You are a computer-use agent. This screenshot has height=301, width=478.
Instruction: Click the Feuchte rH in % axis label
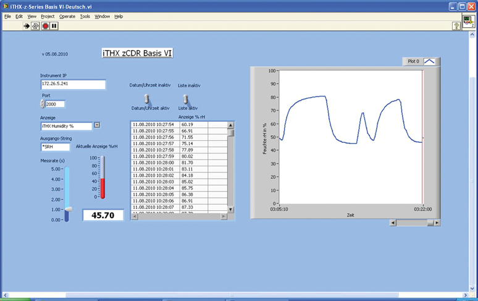pyautogui.click(x=264, y=139)
